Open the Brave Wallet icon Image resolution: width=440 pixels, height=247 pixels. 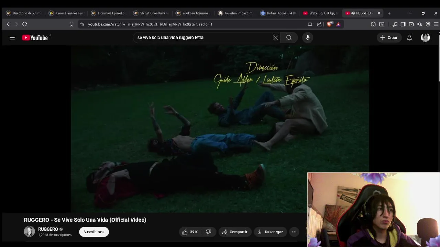[x=411, y=24]
